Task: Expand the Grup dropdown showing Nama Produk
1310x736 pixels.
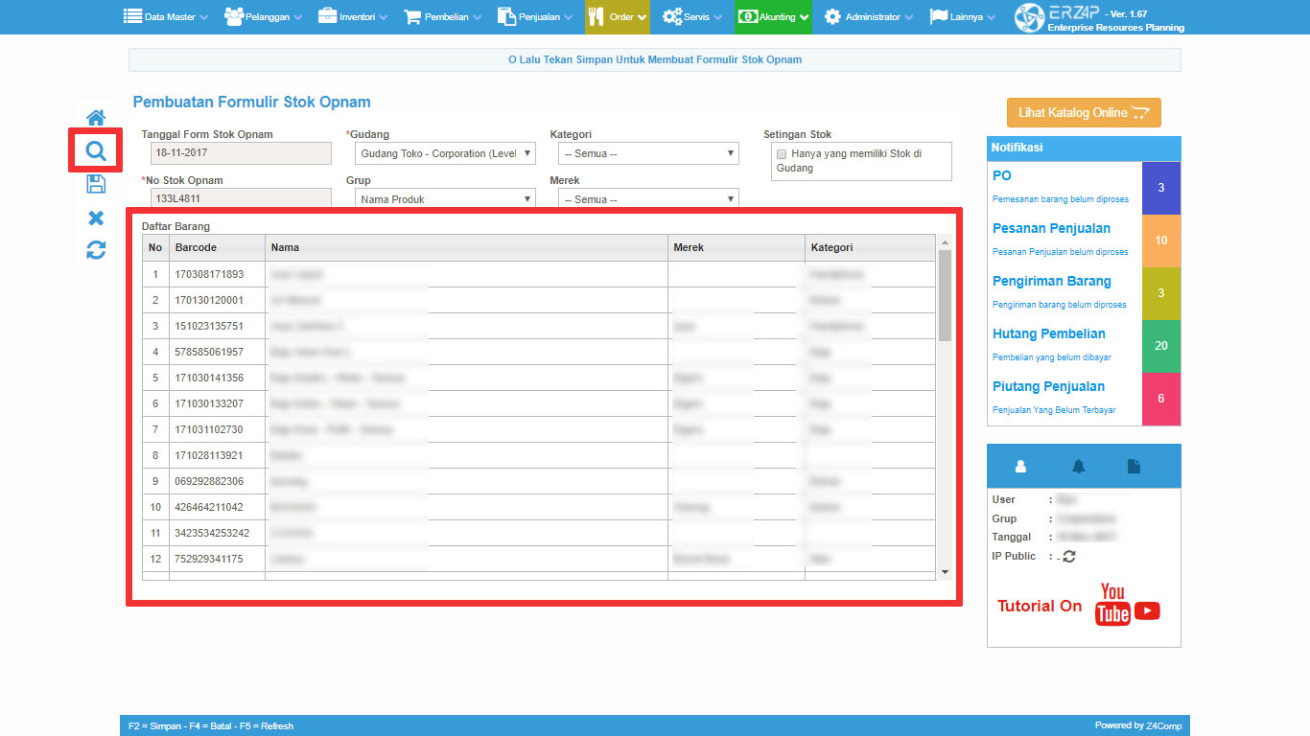Action: [445, 199]
